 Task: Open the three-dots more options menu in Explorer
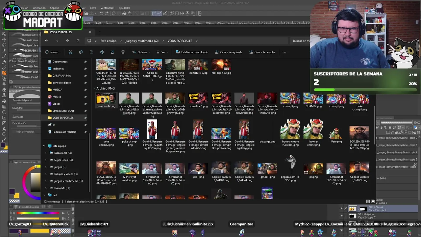coord(285,52)
